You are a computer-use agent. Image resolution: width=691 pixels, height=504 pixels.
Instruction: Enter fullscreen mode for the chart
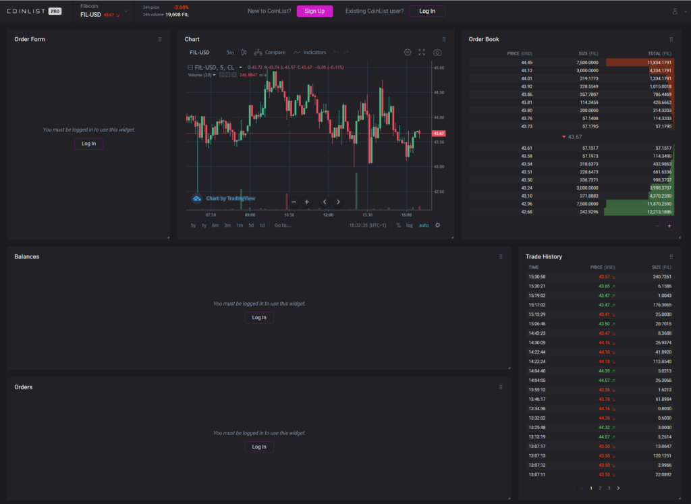(x=422, y=53)
